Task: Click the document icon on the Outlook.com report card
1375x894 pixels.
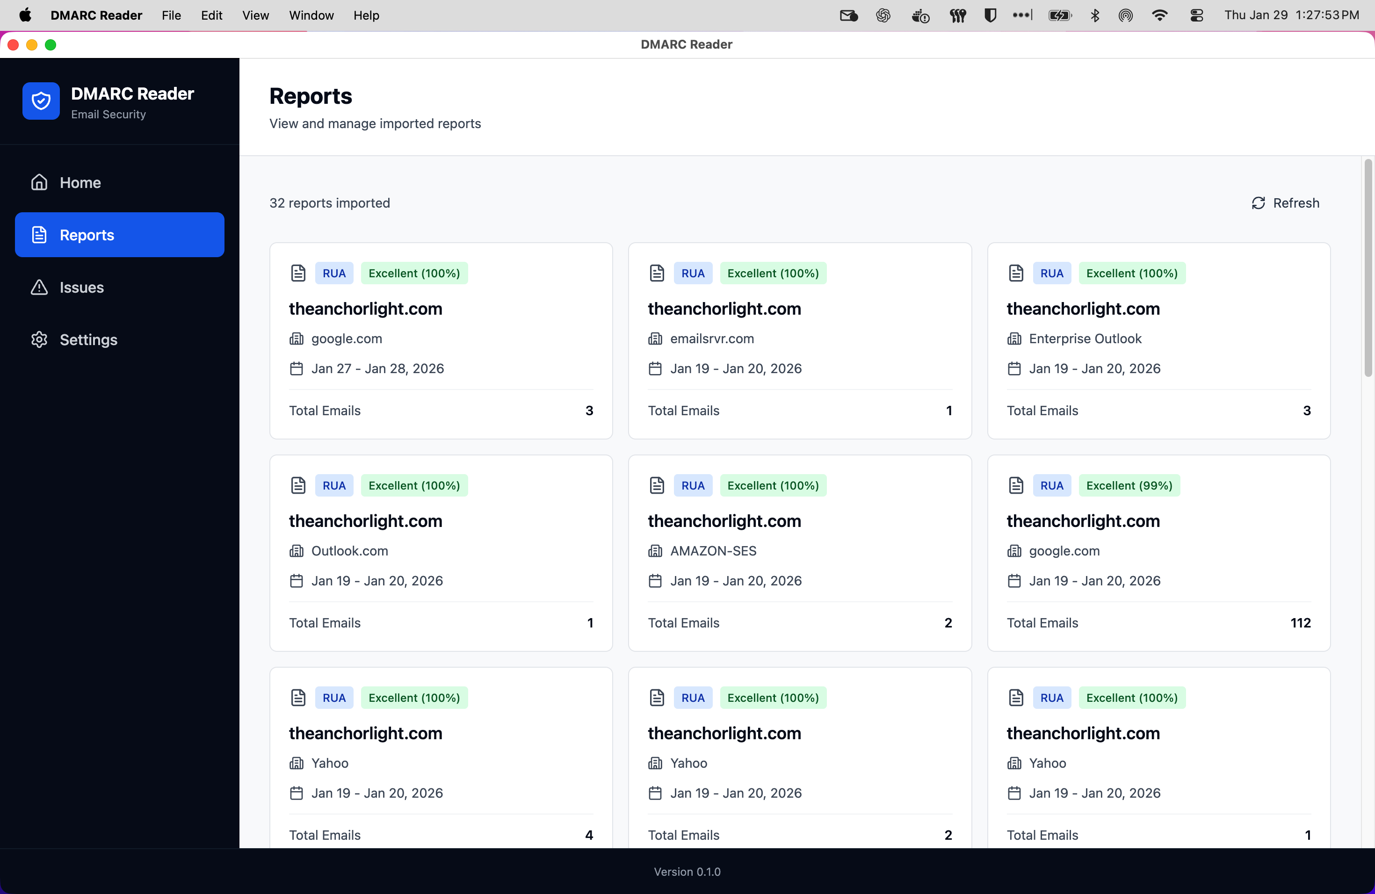Action: (298, 485)
